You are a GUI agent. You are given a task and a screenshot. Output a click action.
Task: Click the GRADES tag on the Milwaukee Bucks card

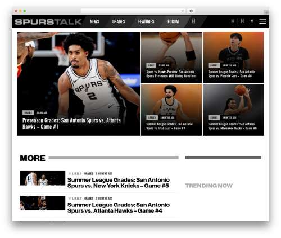(x=214, y=118)
